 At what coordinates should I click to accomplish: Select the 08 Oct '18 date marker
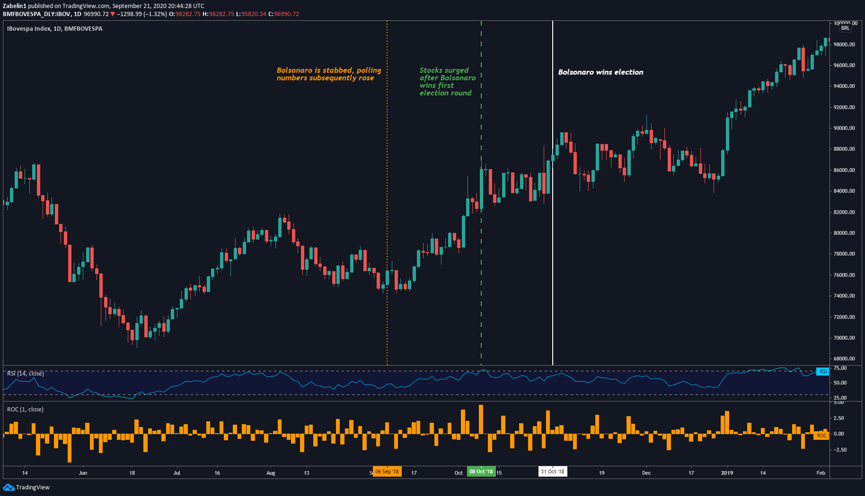[x=481, y=471]
